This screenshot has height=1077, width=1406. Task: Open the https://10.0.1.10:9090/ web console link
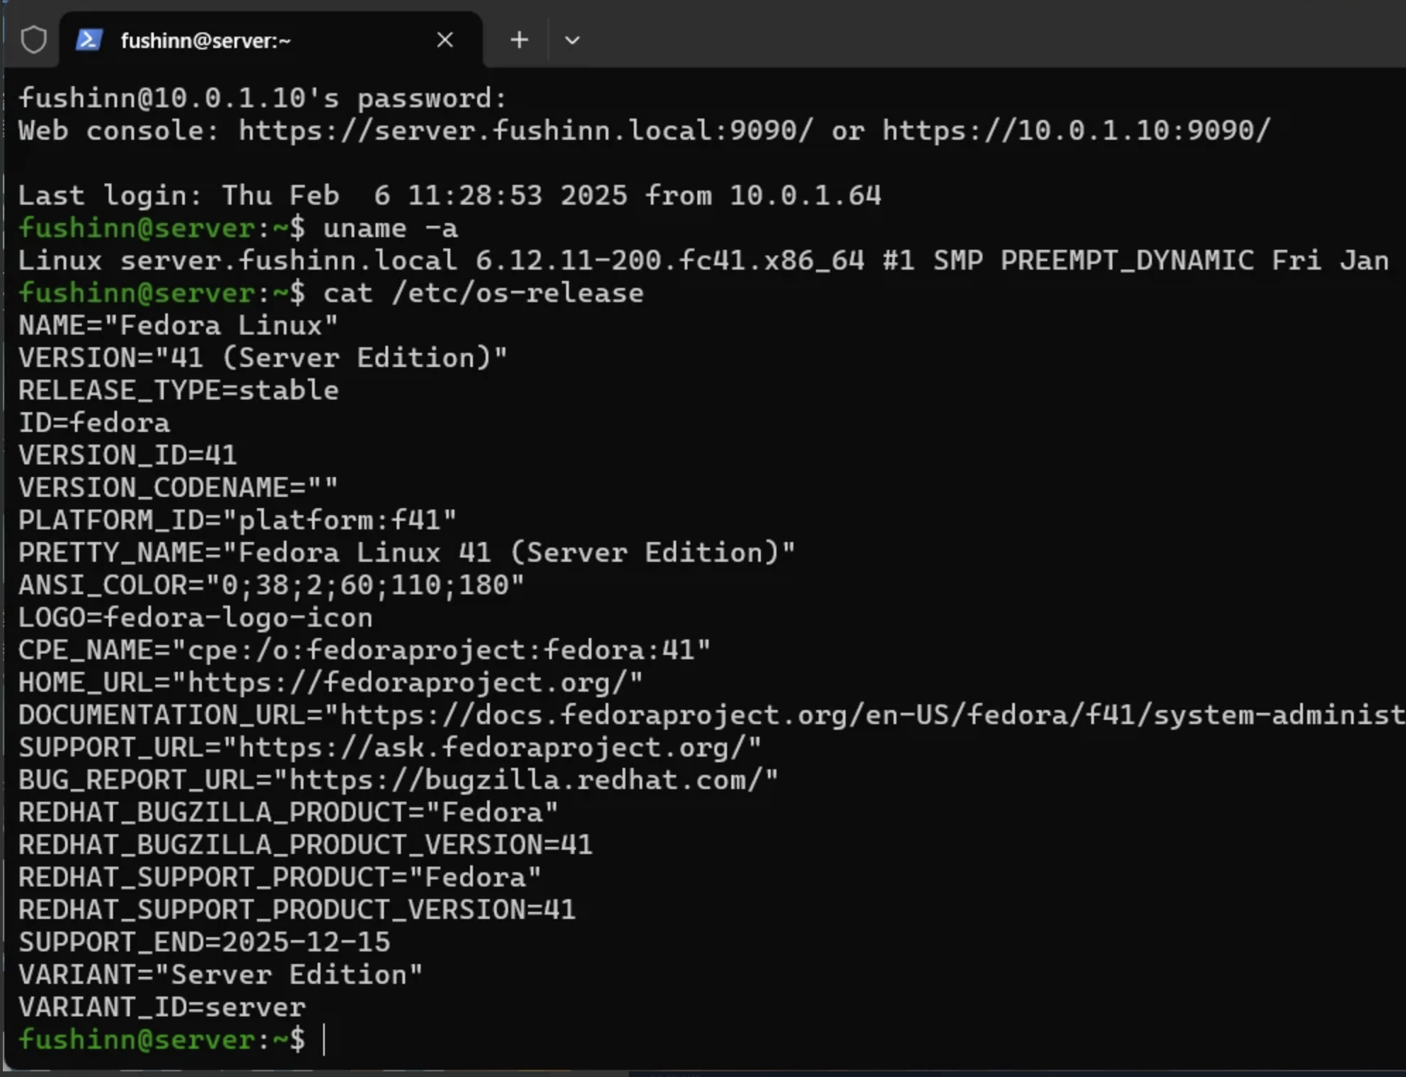1076,131
